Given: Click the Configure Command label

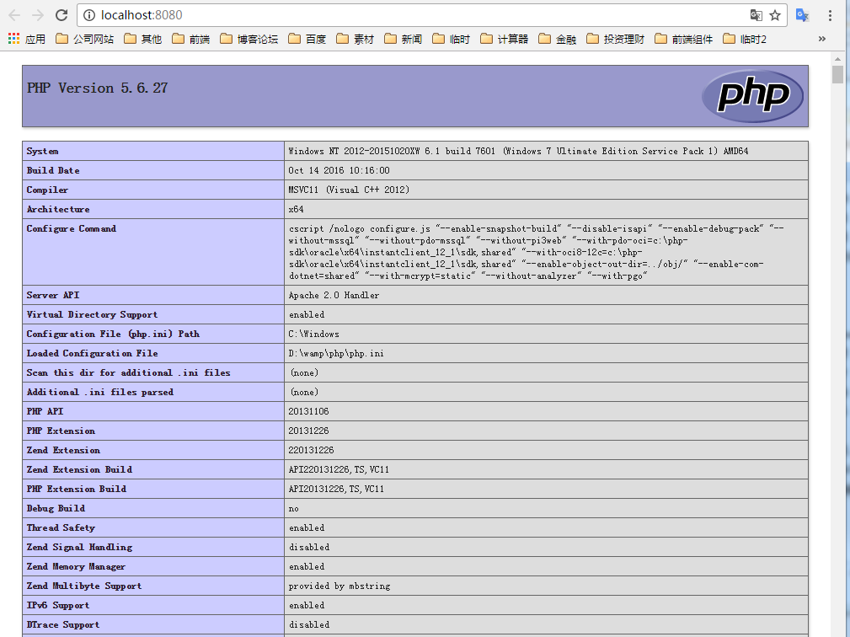Looking at the screenshot, I should click(x=71, y=228).
